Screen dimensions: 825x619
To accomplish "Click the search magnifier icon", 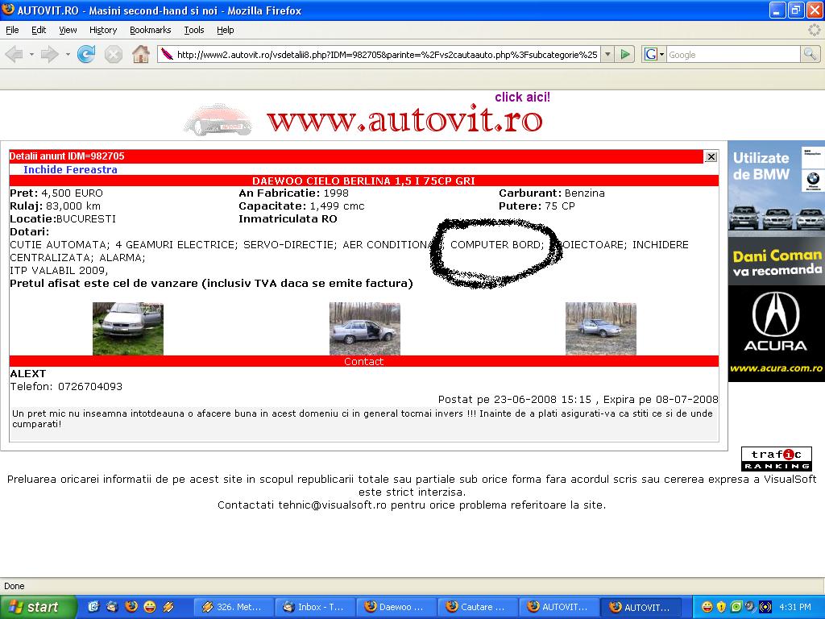I will (x=810, y=54).
